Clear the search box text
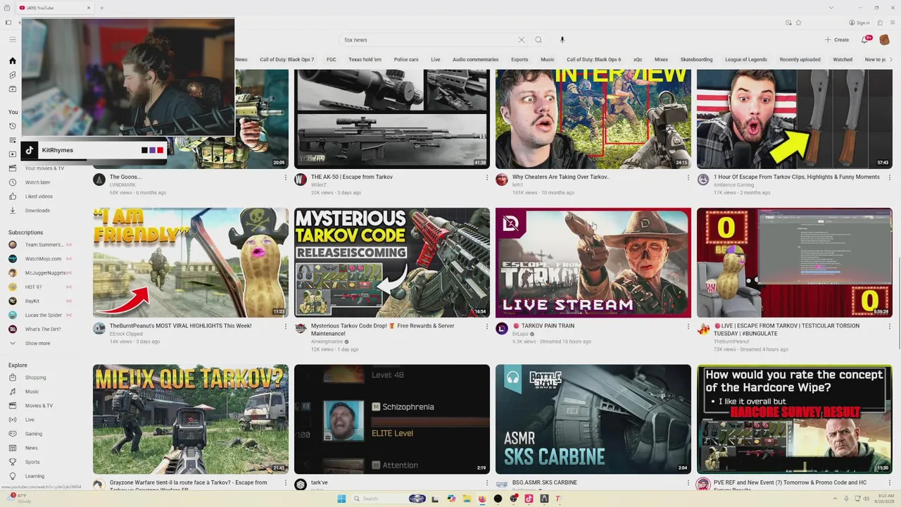Screen dimensions: 901x507 pos(521,40)
